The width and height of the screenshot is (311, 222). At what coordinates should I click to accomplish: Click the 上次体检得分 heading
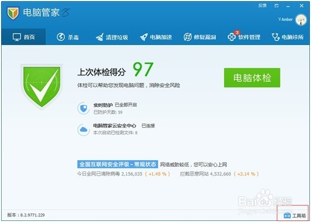pos(101,72)
